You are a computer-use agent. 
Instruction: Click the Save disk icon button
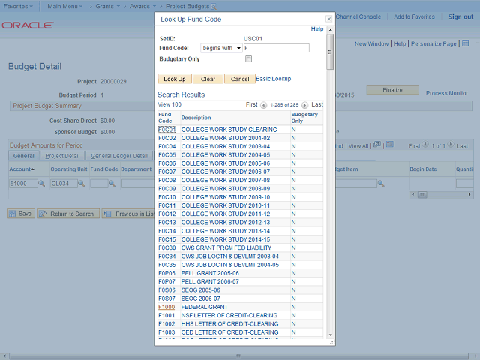[20, 214]
